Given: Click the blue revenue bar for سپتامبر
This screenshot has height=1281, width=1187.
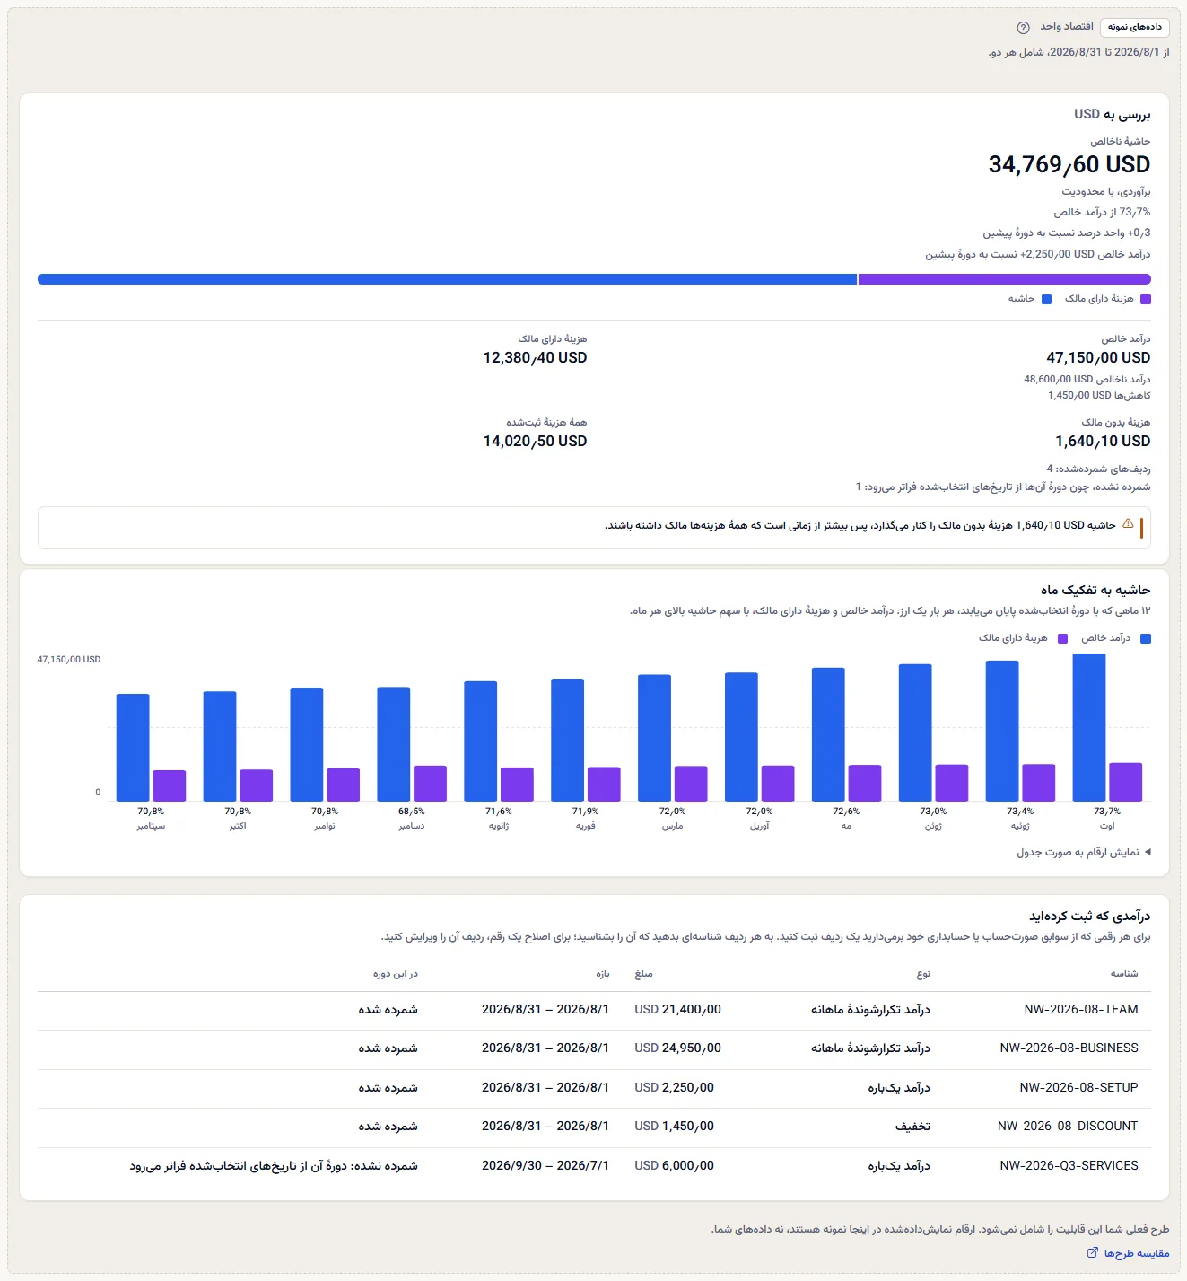Looking at the screenshot, I should tap(133, 748).
